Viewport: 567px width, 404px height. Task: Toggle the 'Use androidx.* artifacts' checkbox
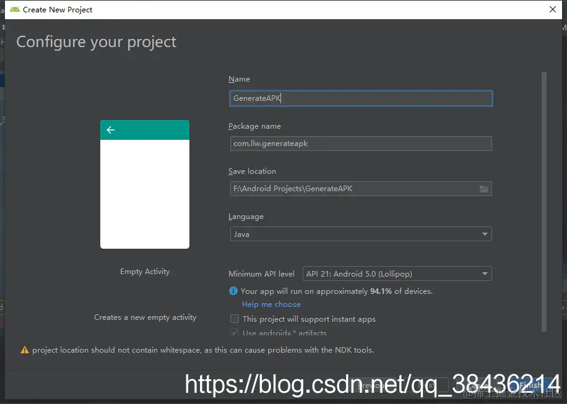coord(235,333)
